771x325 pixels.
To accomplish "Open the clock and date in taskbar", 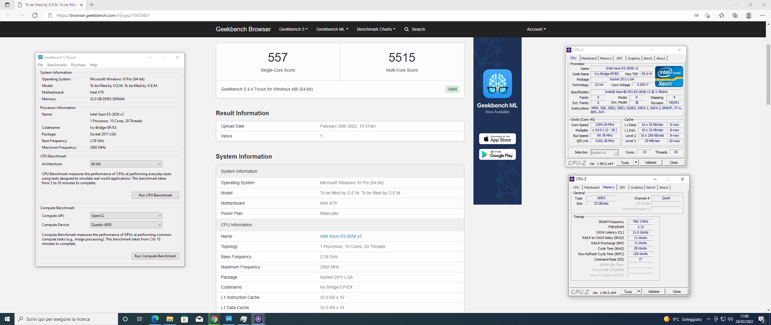I will click(x=744, y=319).
